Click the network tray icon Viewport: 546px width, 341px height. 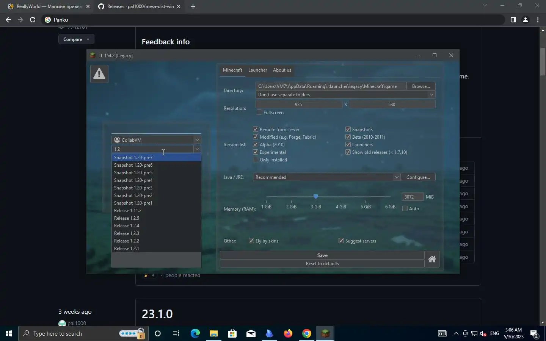(474, 333)
